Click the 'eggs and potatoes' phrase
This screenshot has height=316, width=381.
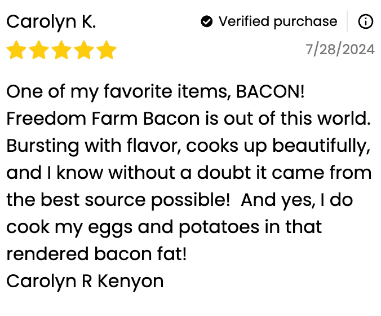[x=180, y=227]
